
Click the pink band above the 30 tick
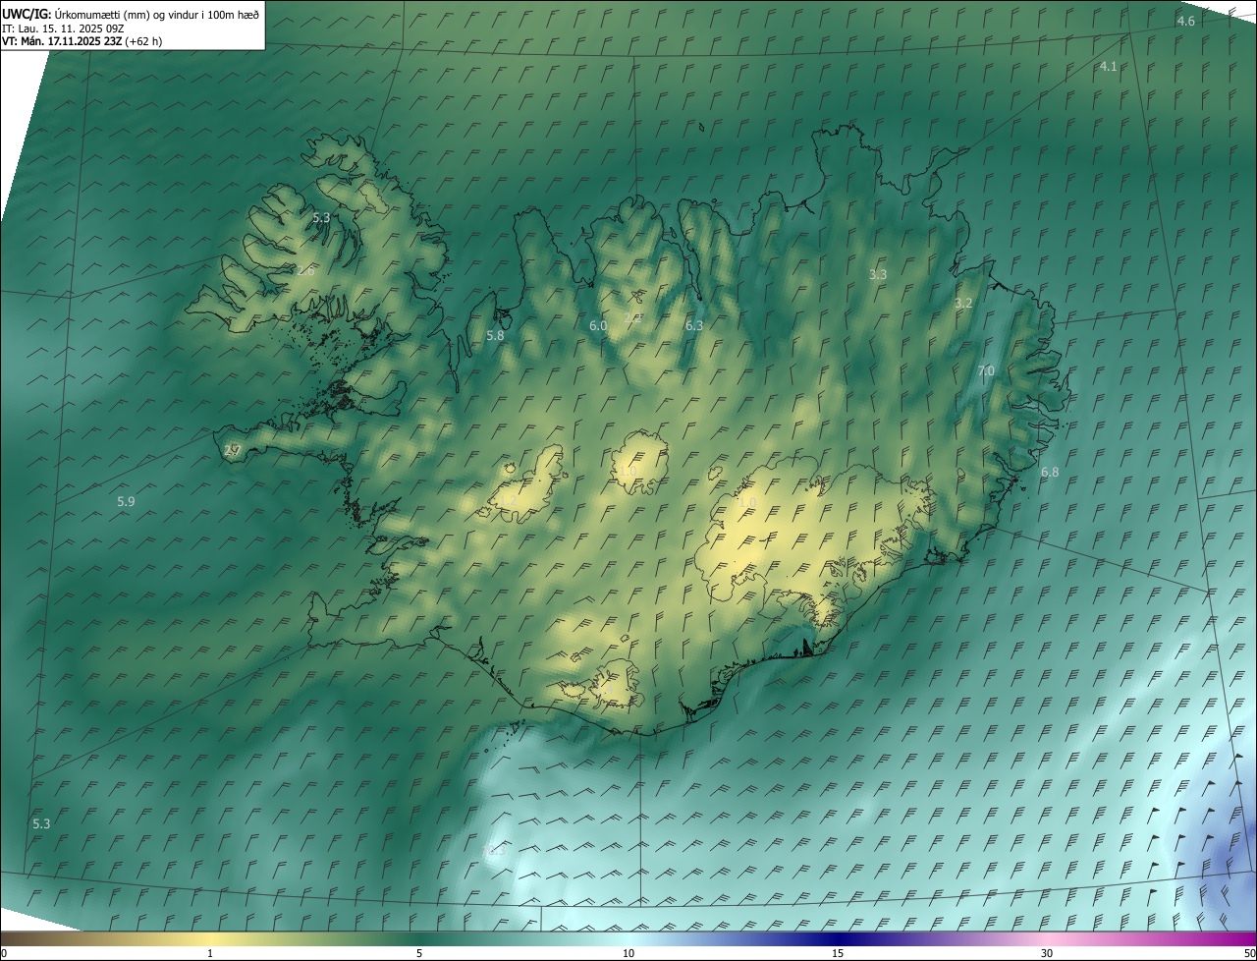click(x=1047, y=938)
